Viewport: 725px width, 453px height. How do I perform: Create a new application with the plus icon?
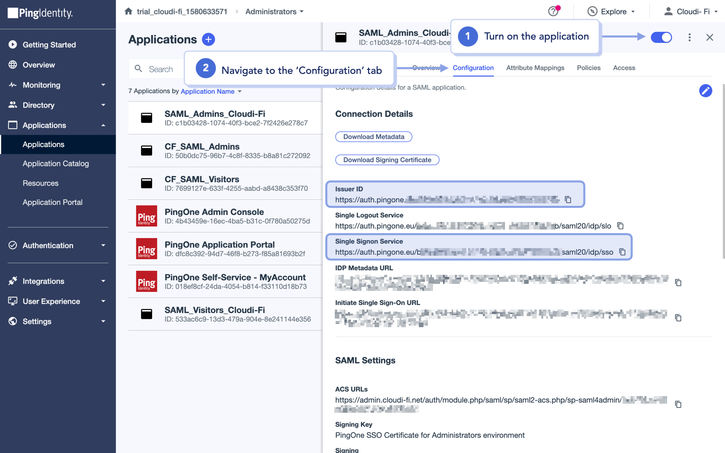pos(208,39)
